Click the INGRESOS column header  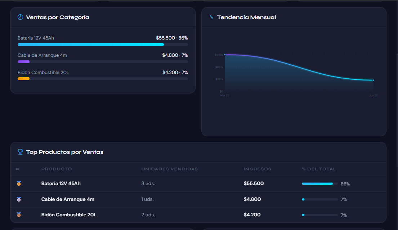258,169
